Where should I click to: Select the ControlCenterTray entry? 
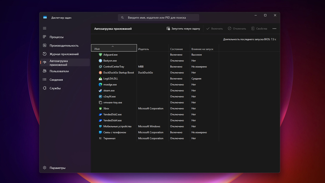click(114, 67)
